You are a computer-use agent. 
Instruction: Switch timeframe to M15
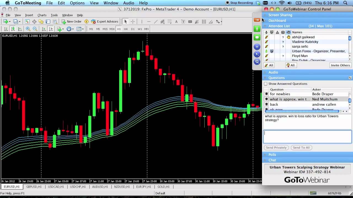click(x=105, y=29)
